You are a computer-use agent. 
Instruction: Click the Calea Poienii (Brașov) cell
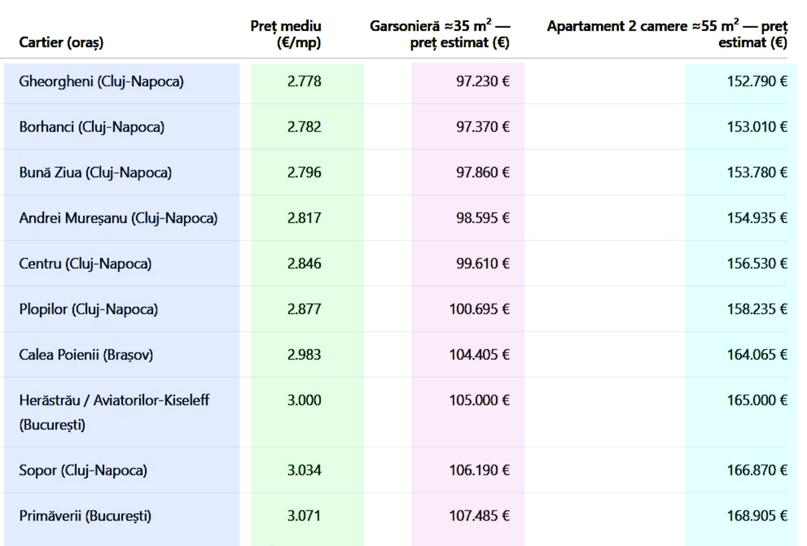point(86,354)
